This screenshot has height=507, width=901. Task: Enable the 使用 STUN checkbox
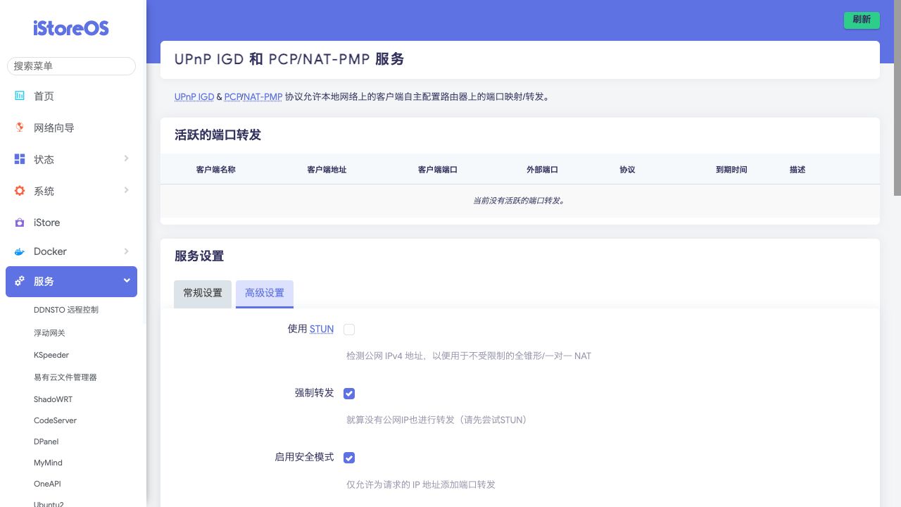349,330
